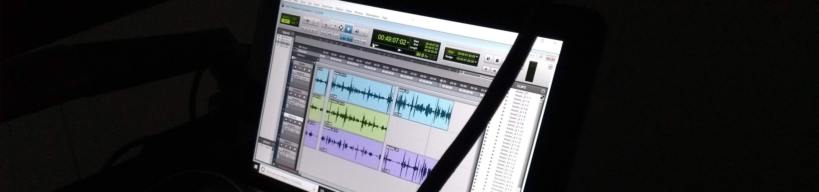Image resolution: width=819 pixels, height=192 pixels.
Task: Activate Shuffle edit mode
Action: (x=286, y=17)
